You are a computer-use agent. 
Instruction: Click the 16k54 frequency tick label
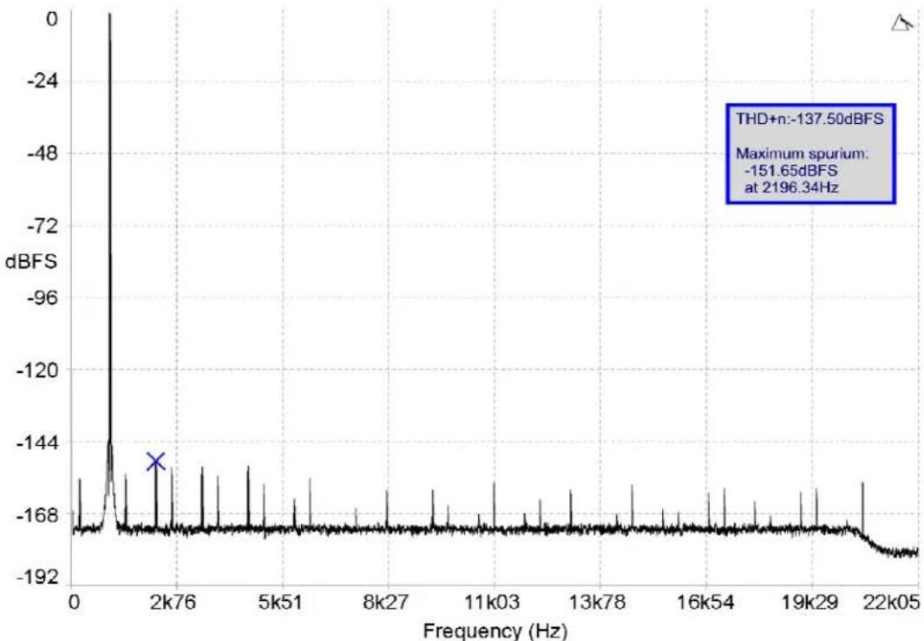click(x=706, y=603)
